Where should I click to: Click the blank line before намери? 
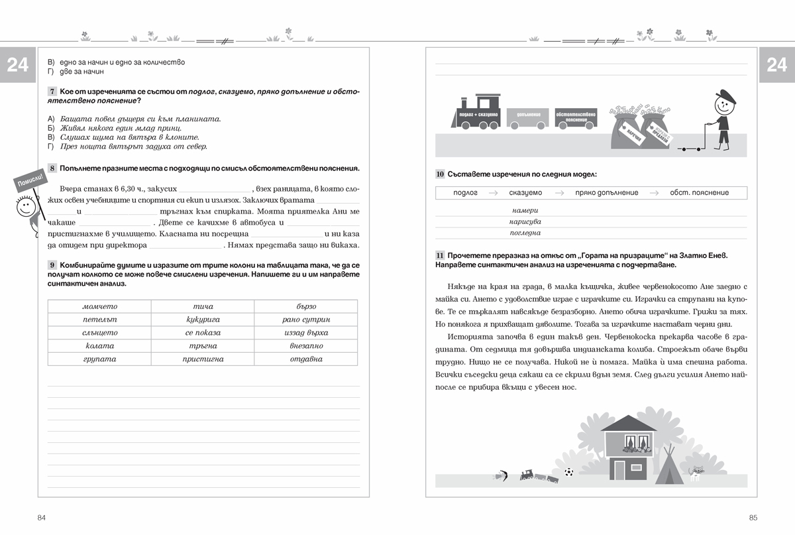coord(464,210)
